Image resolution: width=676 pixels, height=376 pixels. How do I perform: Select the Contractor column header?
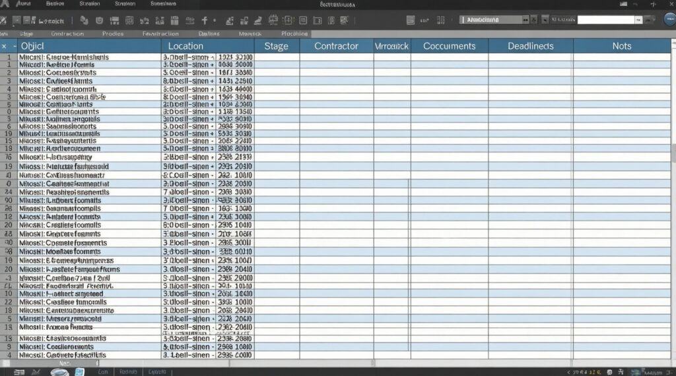[x=336, y=46]
